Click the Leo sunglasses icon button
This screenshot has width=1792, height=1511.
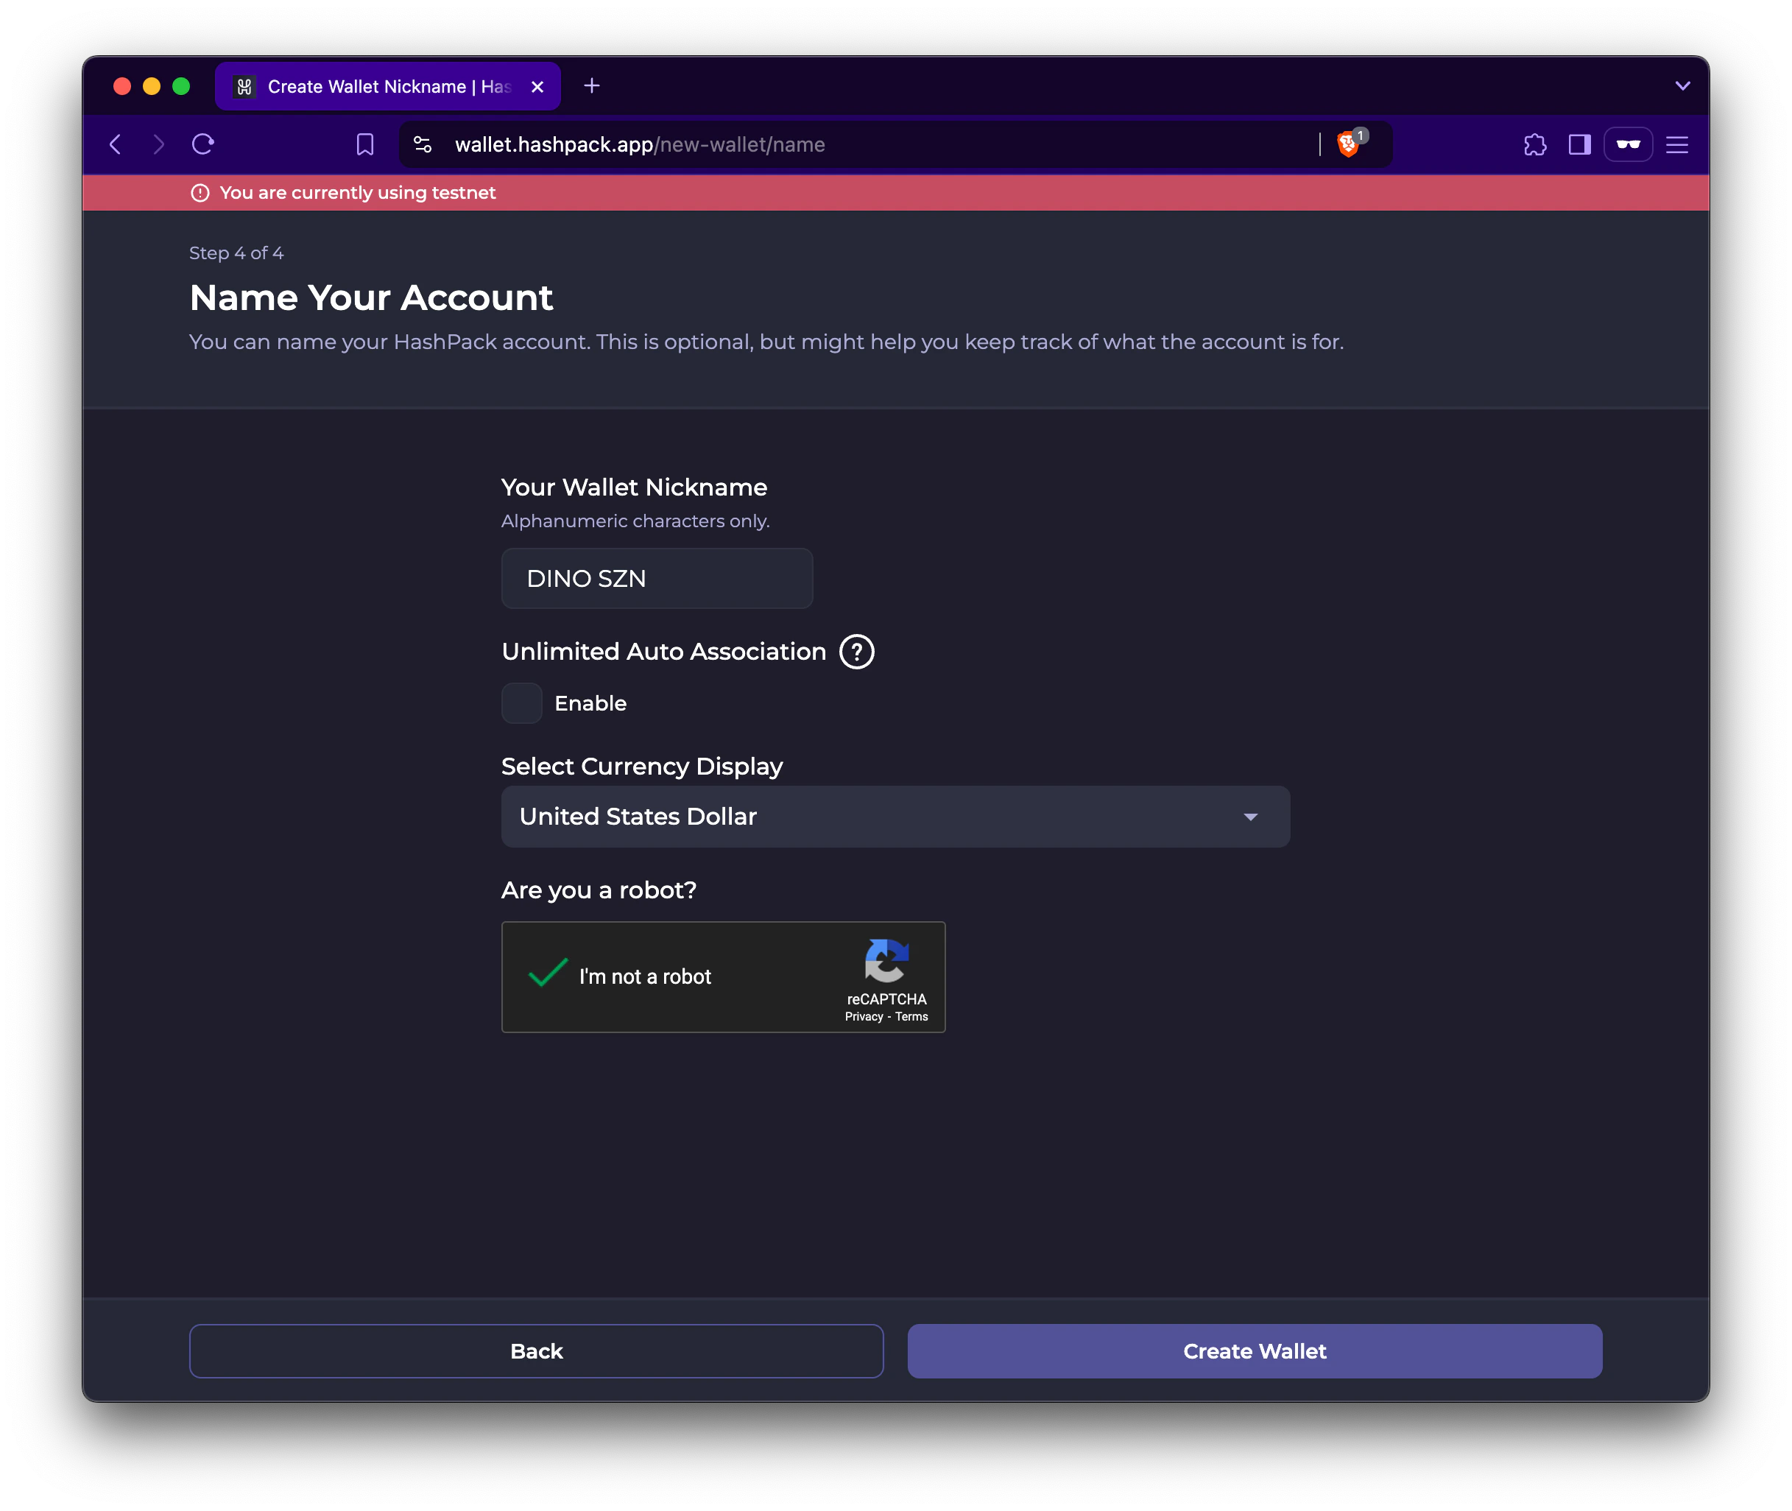click(1628, 145)
